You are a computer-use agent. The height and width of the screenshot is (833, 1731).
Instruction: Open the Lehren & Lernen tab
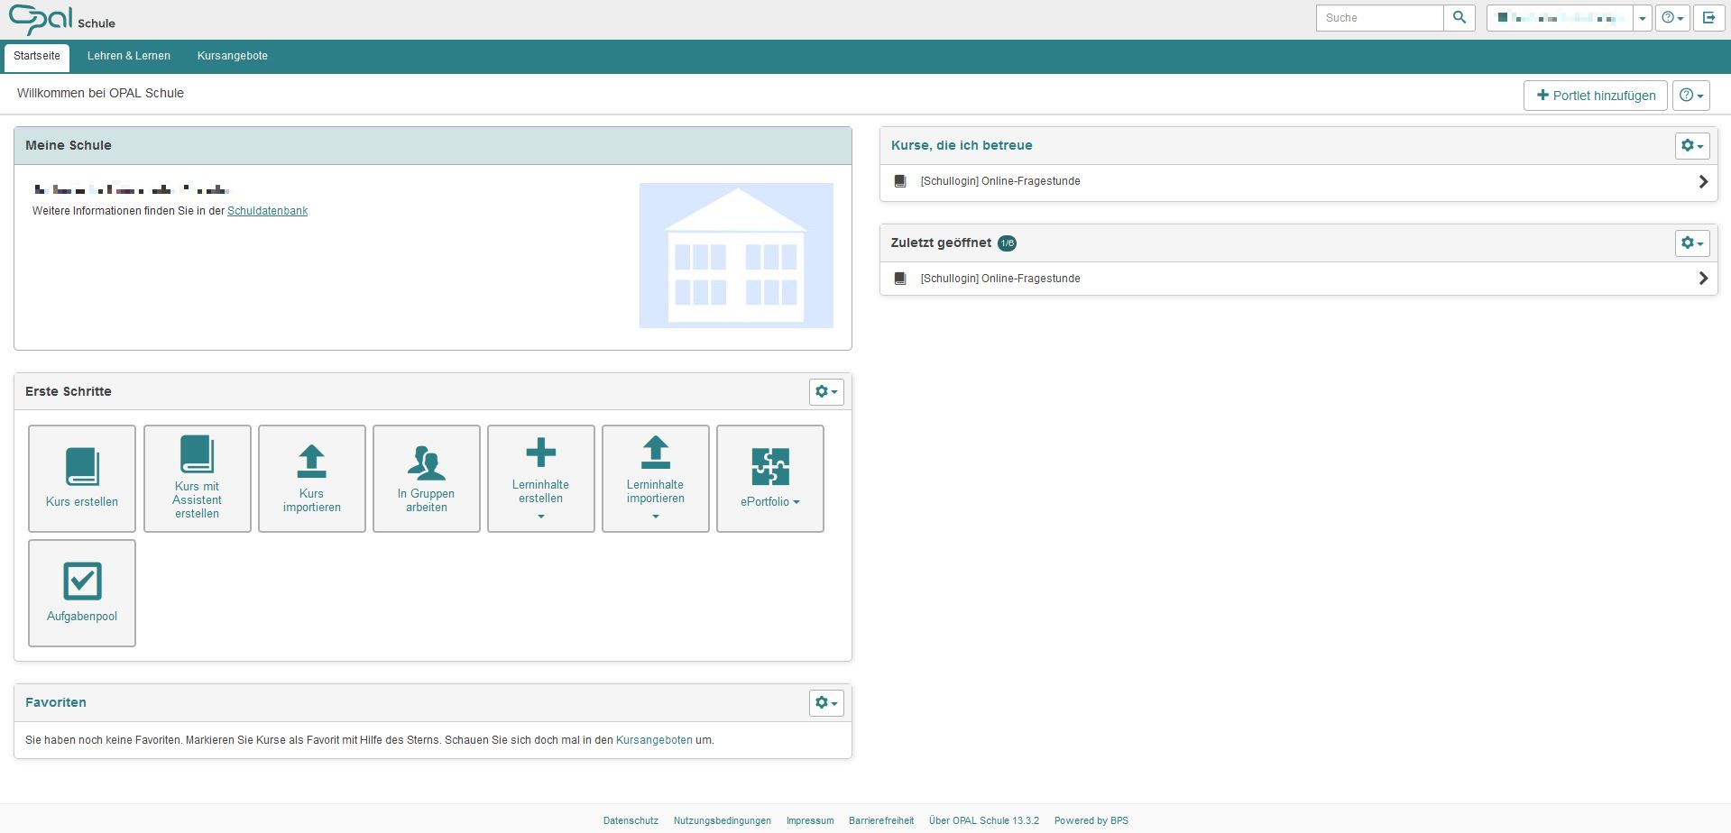129,56
